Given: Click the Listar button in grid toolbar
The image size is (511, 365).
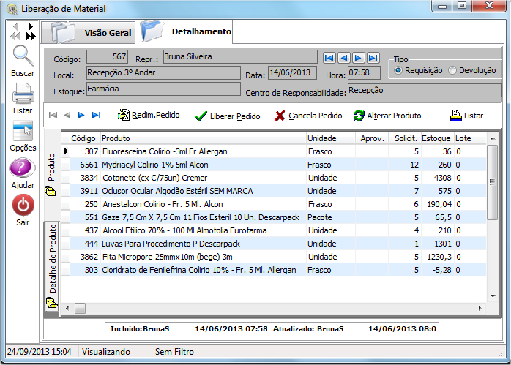Looking at the screenshot, I should tap(466, 116).
